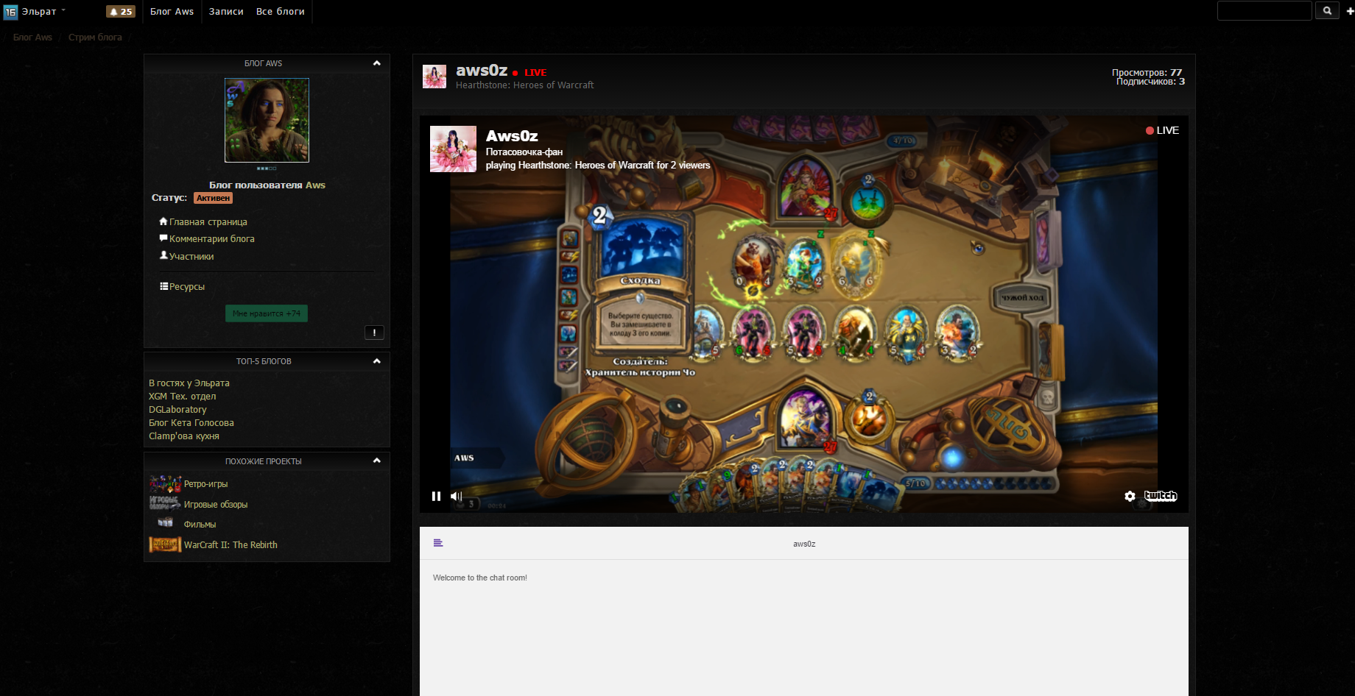Screen dimensions: 1355x696
Task: Click the search magnifier button
Action: pos(1327,10)
